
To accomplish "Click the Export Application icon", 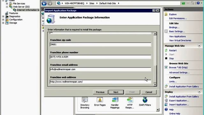I will click(x=166, y=100).
